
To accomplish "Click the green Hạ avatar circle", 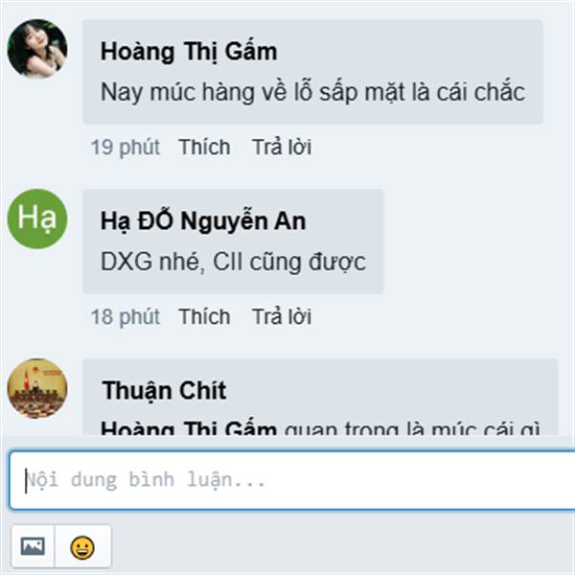I will [37, 218].
